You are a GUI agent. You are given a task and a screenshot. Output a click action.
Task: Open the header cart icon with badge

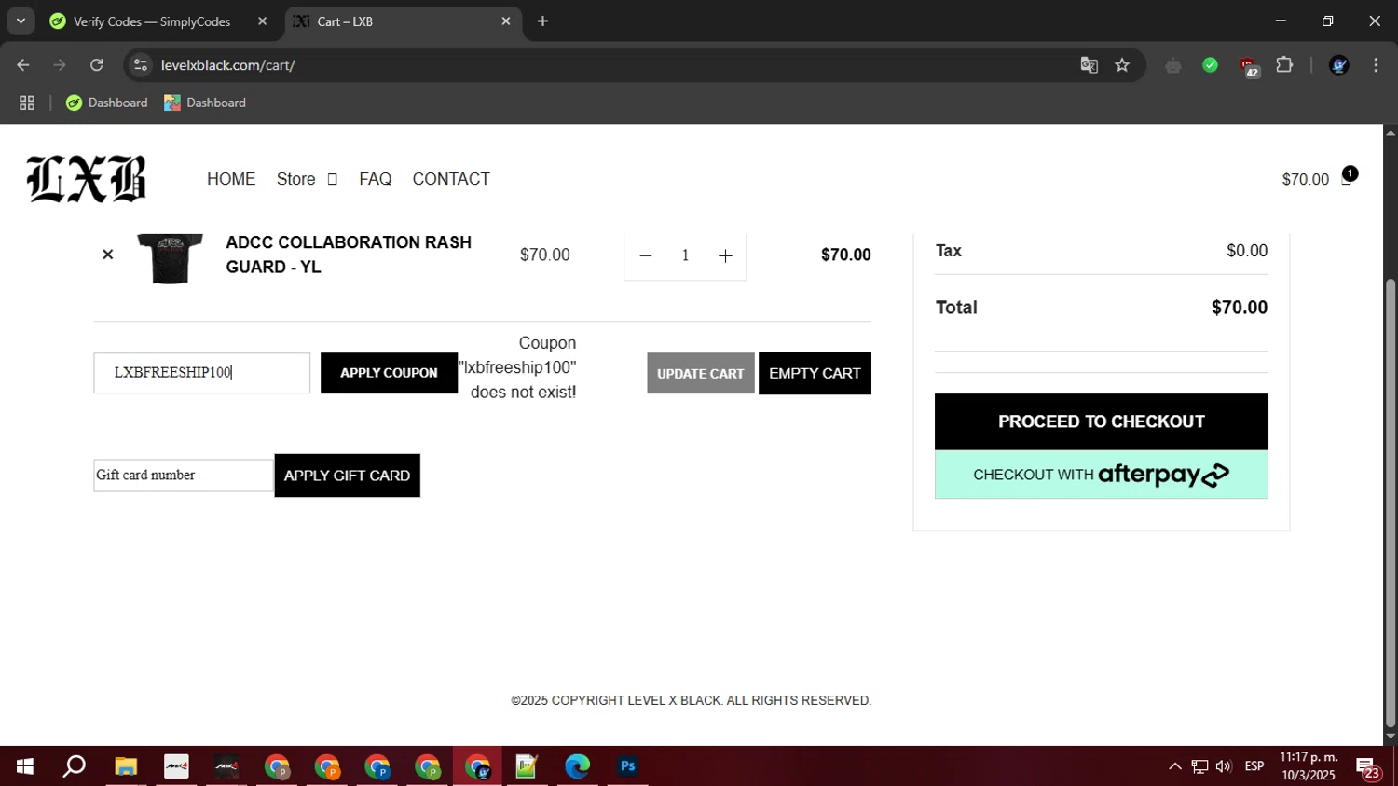1348,177
